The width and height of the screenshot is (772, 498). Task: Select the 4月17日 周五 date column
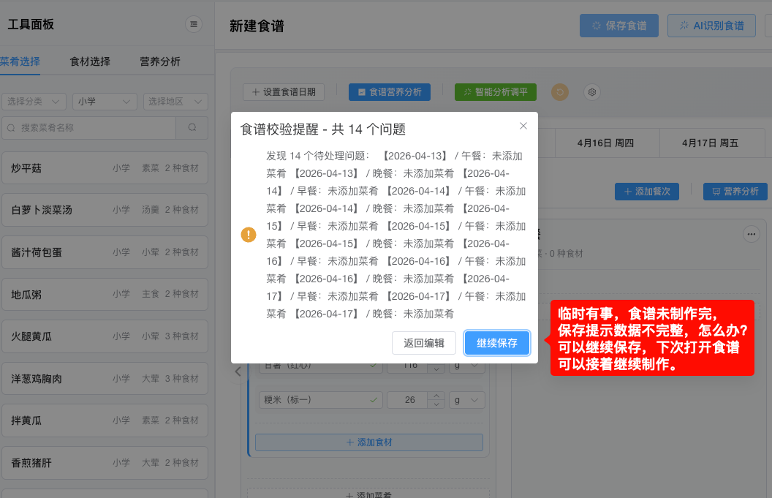[x=712, y=143]
